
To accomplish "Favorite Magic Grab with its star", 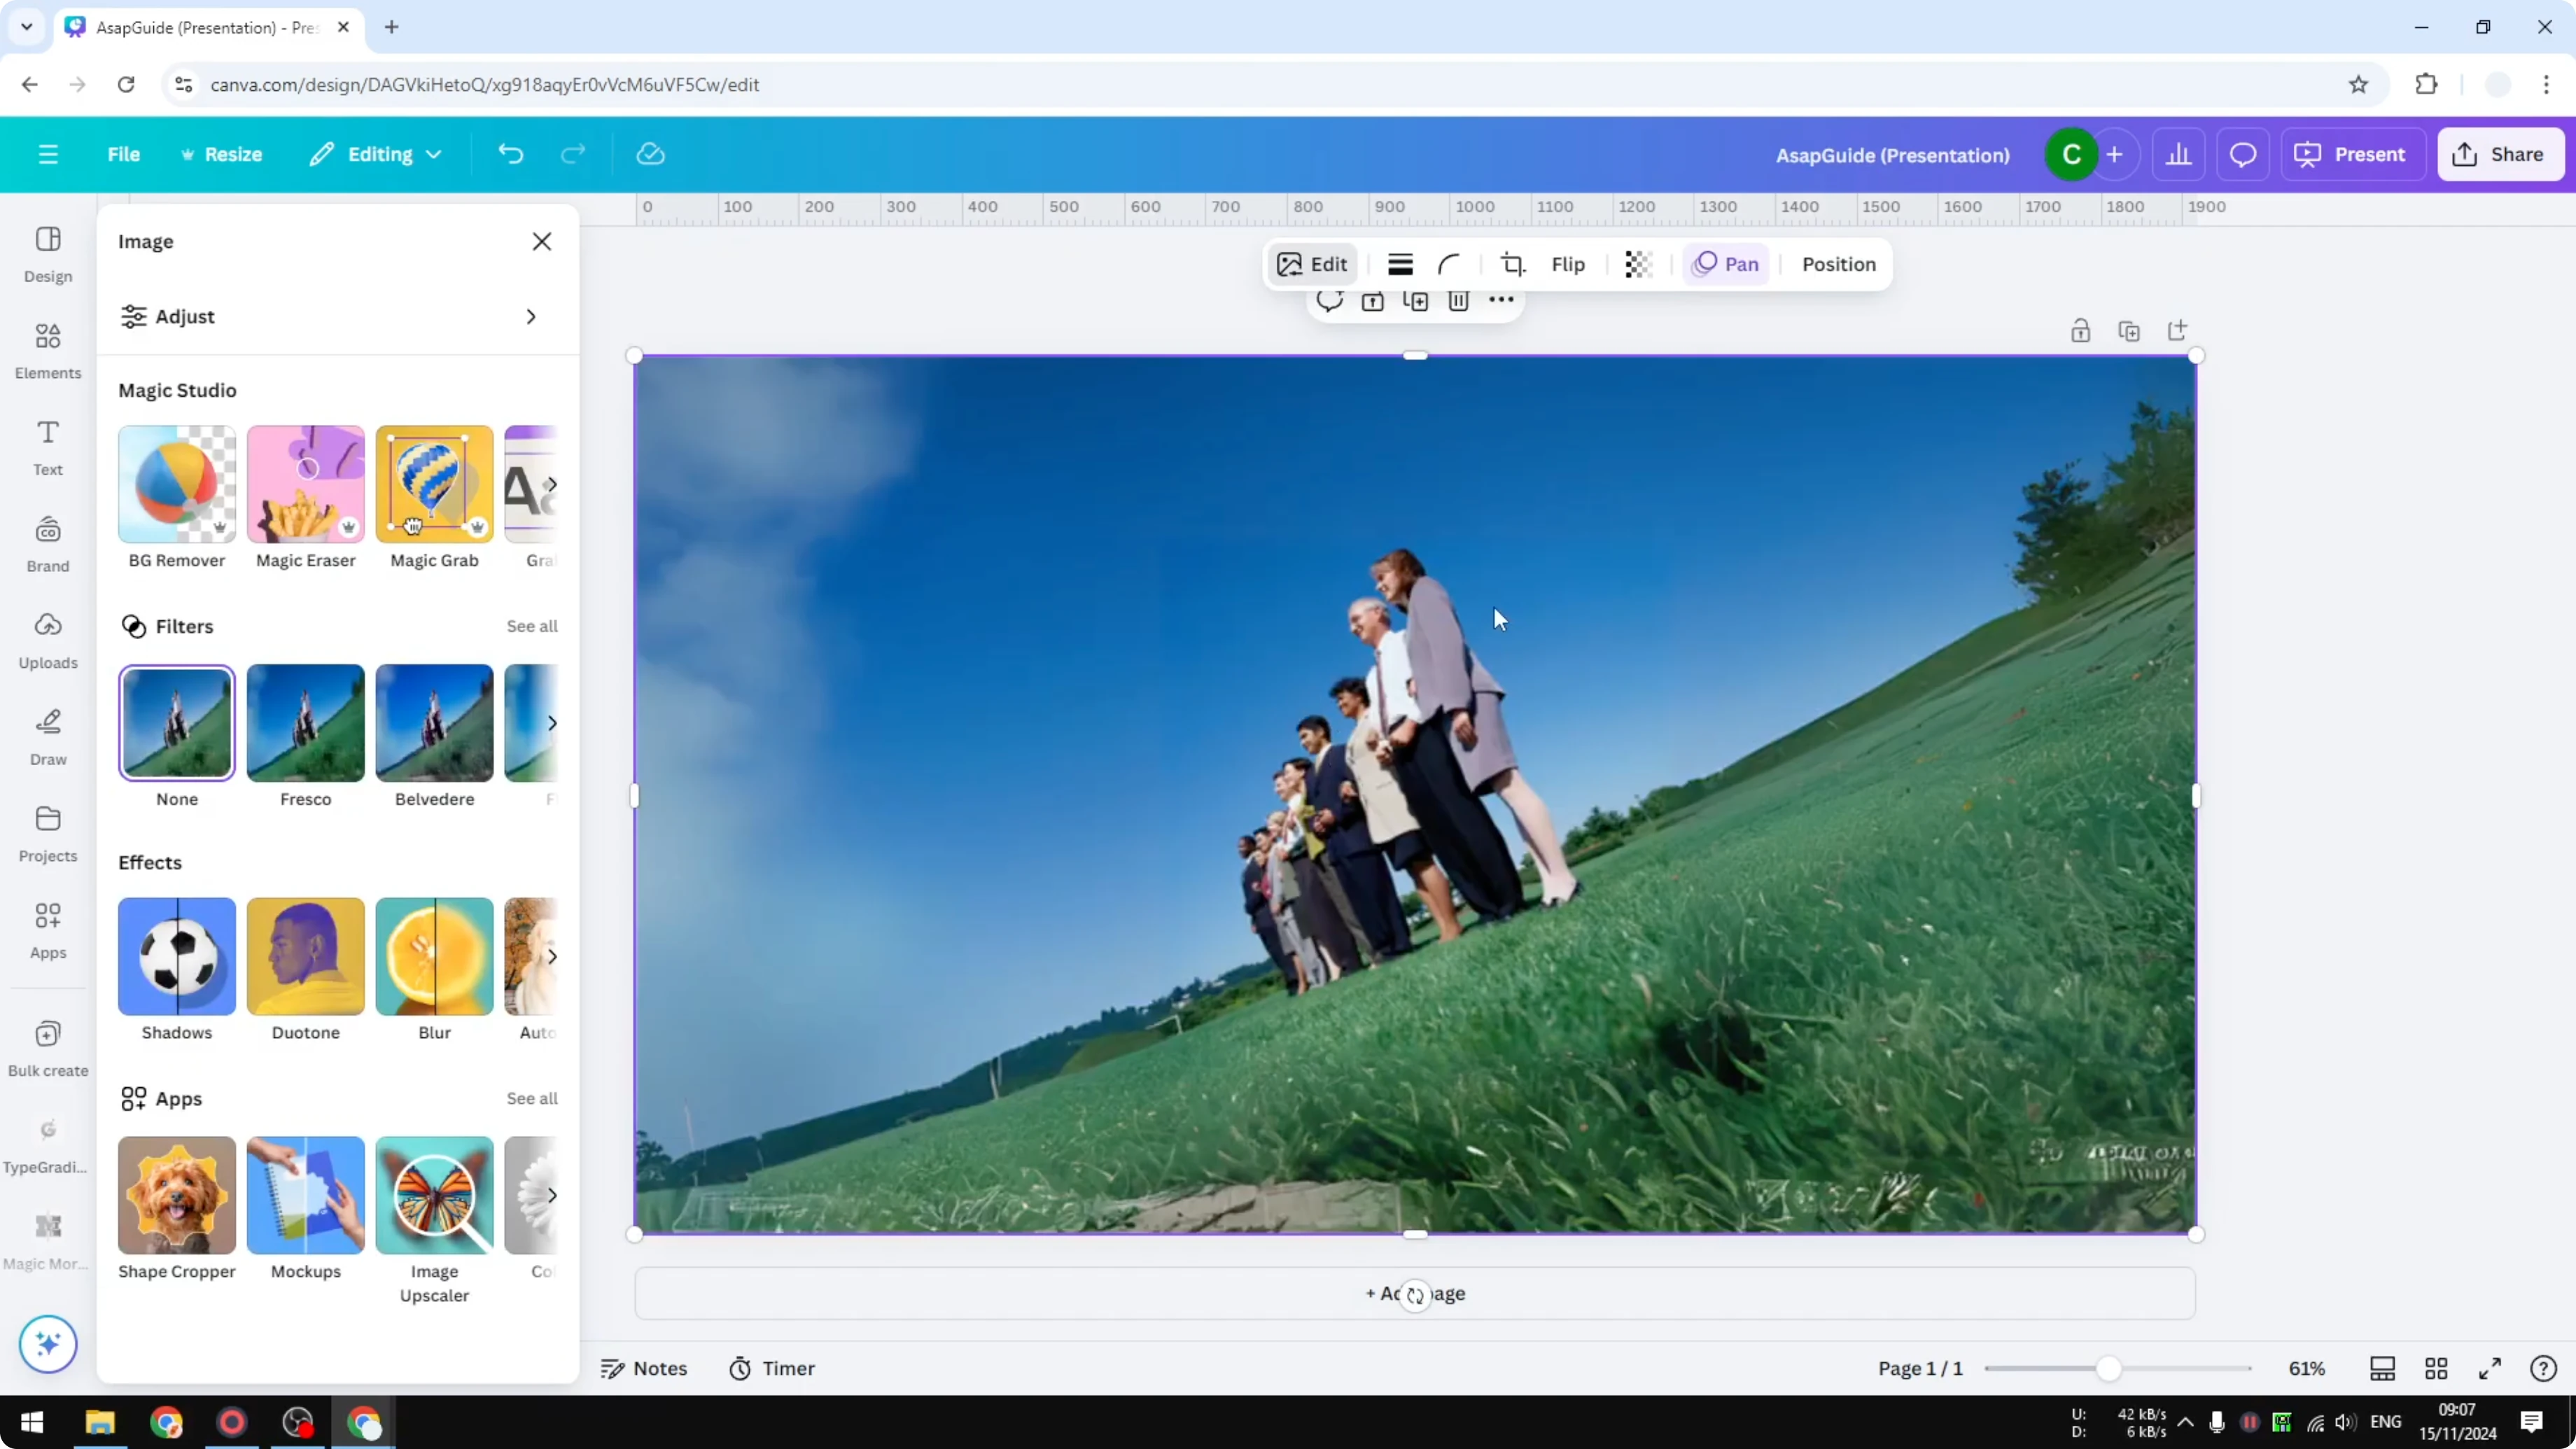I will pyautogui.click(x=477, y=528).
